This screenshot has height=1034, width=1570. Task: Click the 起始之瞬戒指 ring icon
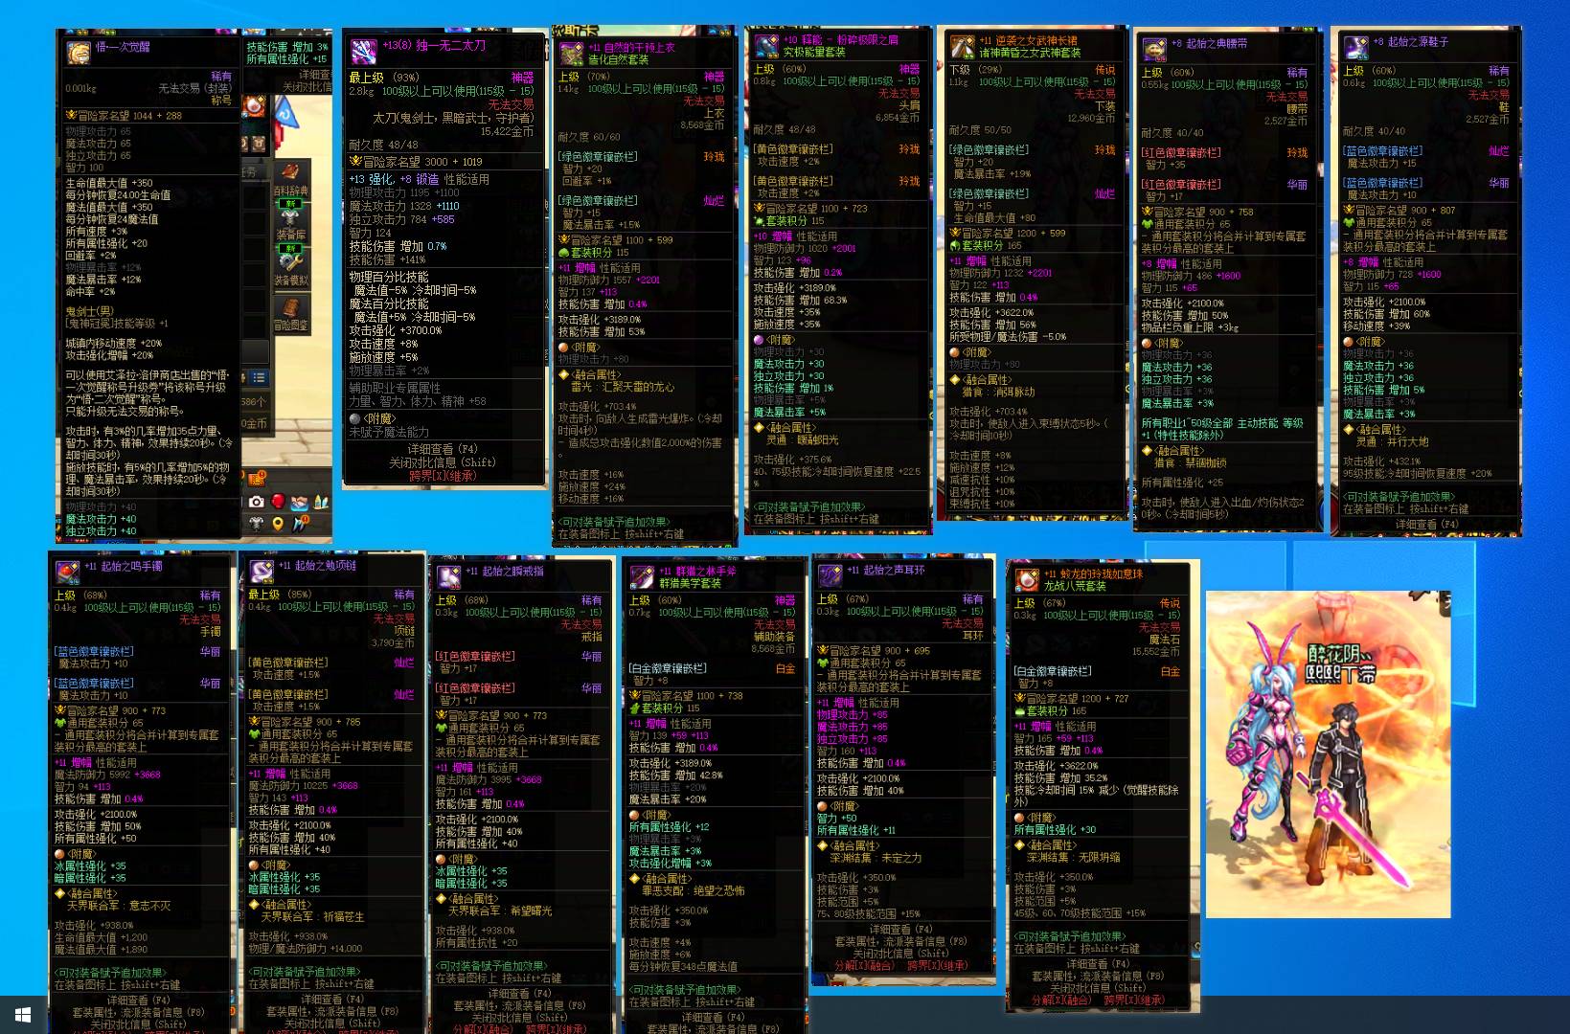(x=449, y=576)
